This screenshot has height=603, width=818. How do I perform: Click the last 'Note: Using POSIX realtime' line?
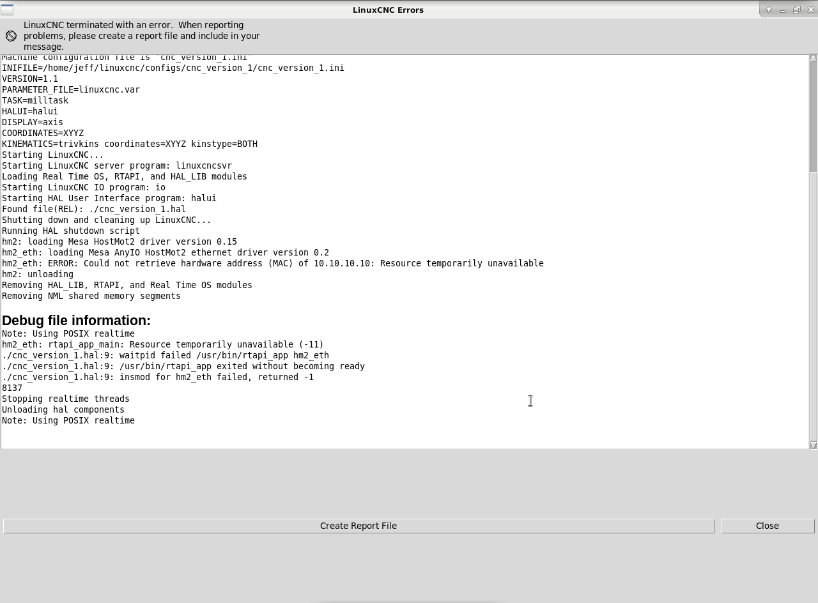(x=68, y=420)
